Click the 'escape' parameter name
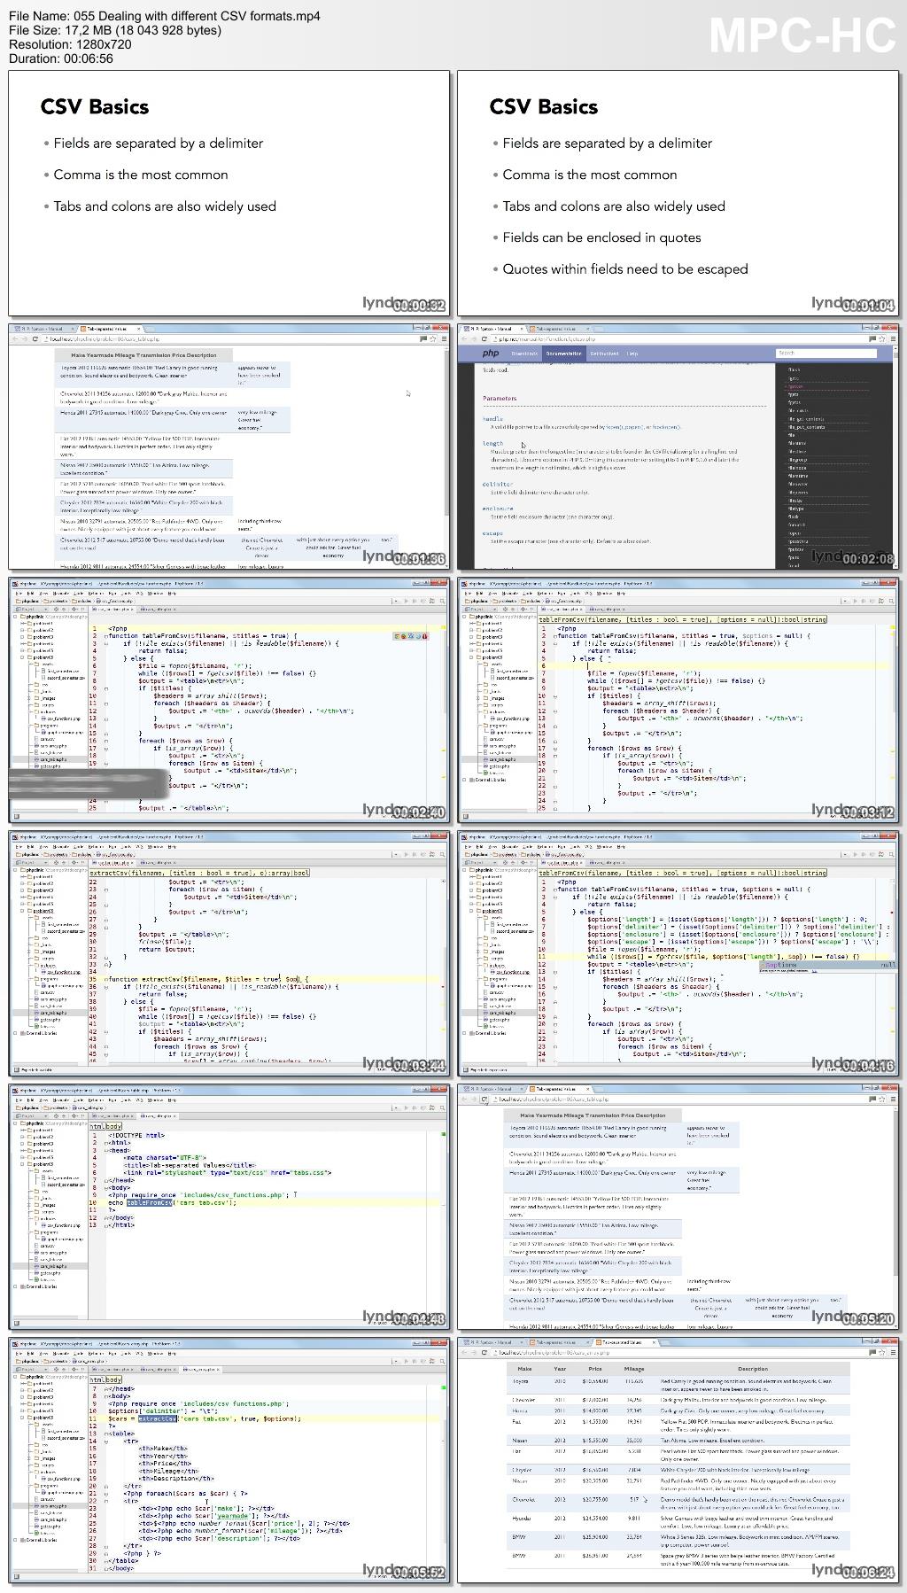Viewport: 907px width, 1593px height. pyautogui.click(x=492, y=533)
